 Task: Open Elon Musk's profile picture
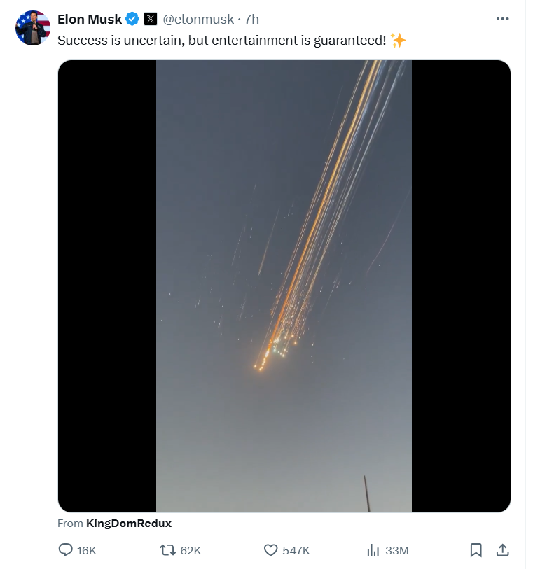coord(33,28)
